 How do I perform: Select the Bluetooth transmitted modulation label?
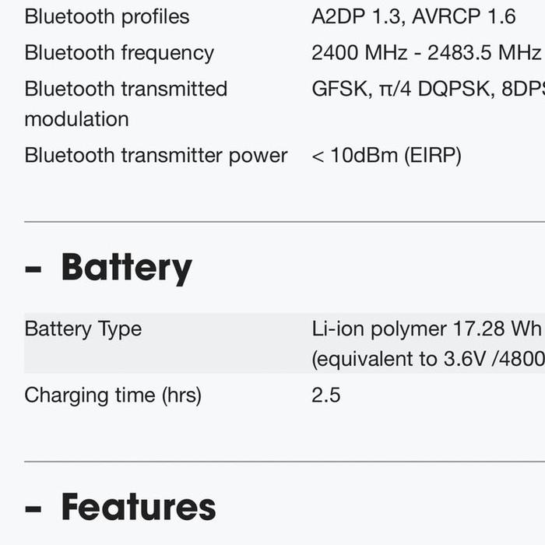(x=125, y=89)
